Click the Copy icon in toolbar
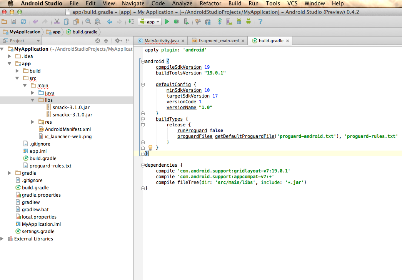Image resolution: width=402 pixels, height=280 pixels. coord(67,22)
